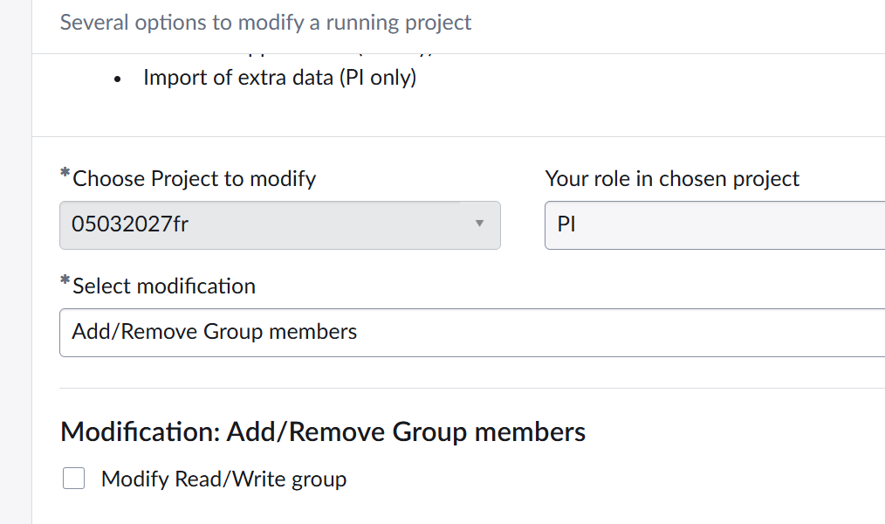Toggle the checkbox under Modification heading
The height and width of the screenshot is (524, 885).
[x=73, y=479]
